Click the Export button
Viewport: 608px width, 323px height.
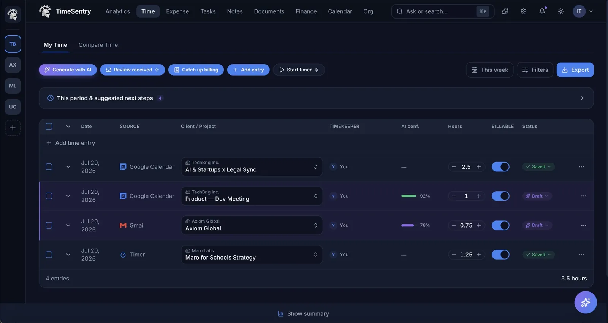pyautogui.click(x=575, y=70)
